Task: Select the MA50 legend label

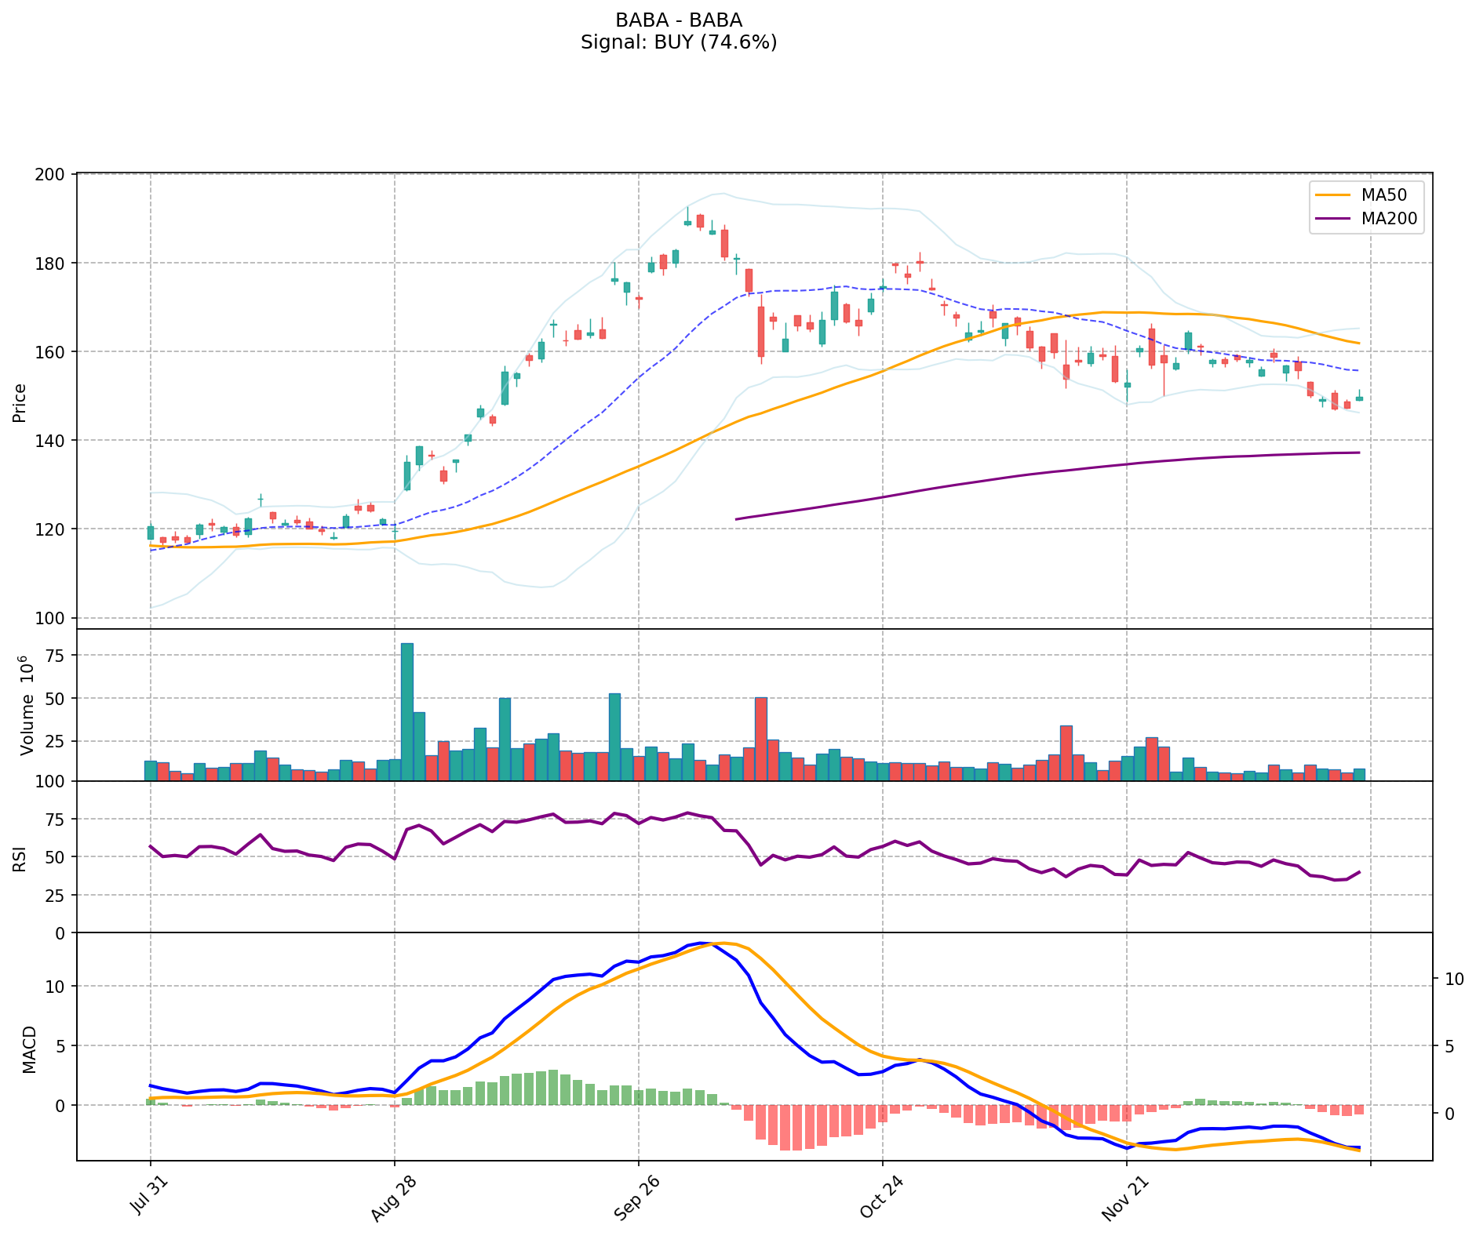Action: click(1383, 195)
